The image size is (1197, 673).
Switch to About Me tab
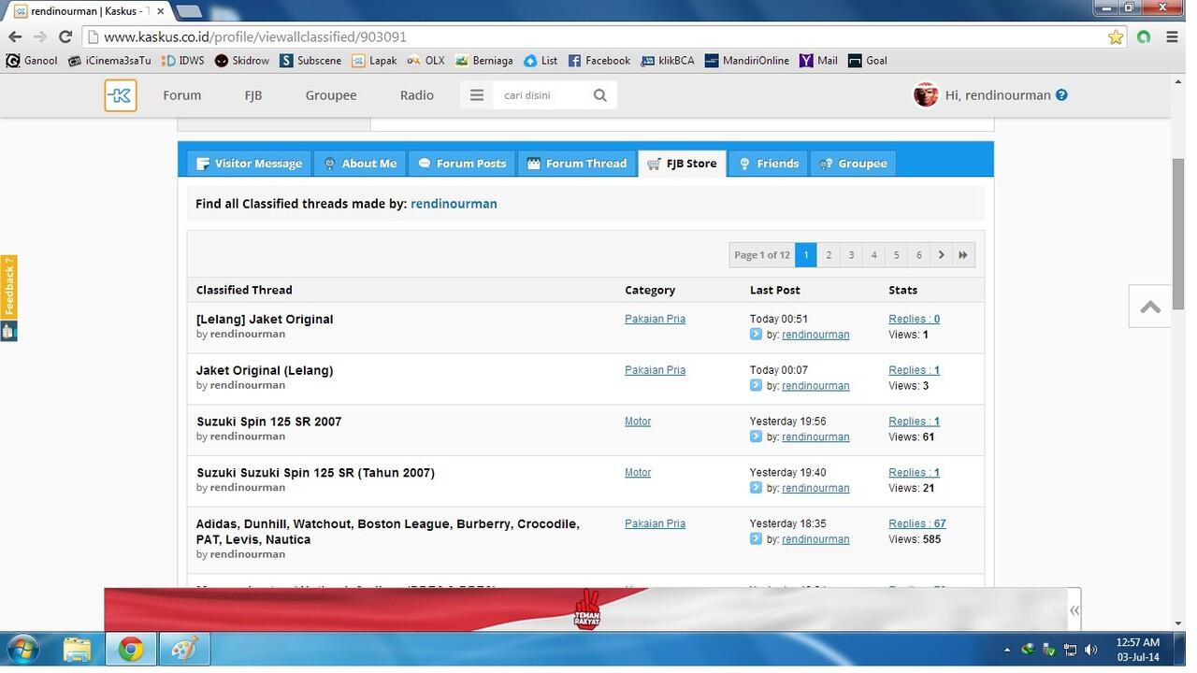point(360,163)
